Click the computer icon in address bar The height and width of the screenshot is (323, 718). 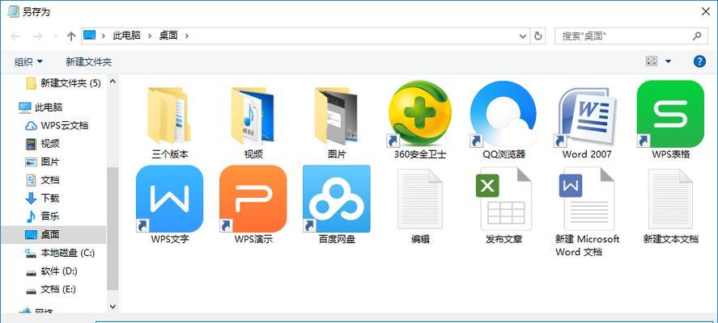coord(89,36)
